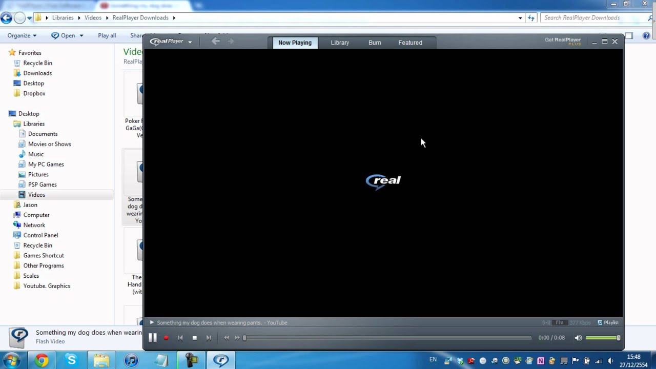656x369 pixels.
Task: Click the Open toolbar button
Action: point(63,35)
